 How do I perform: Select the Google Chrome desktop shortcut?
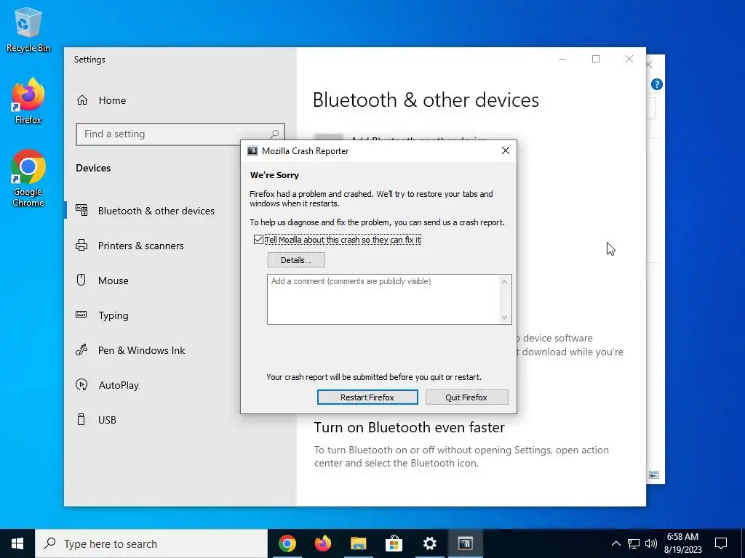[28, 178]
